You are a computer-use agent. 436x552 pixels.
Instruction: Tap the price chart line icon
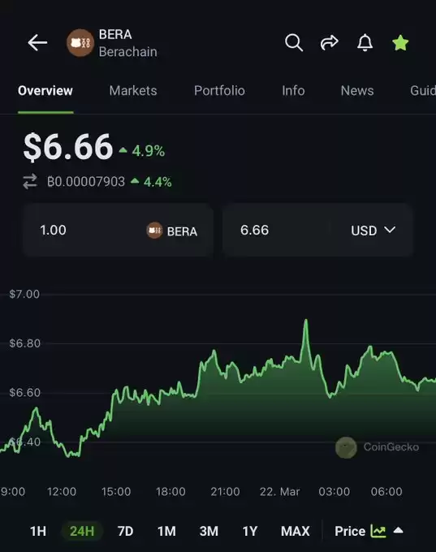pos(378,531)
